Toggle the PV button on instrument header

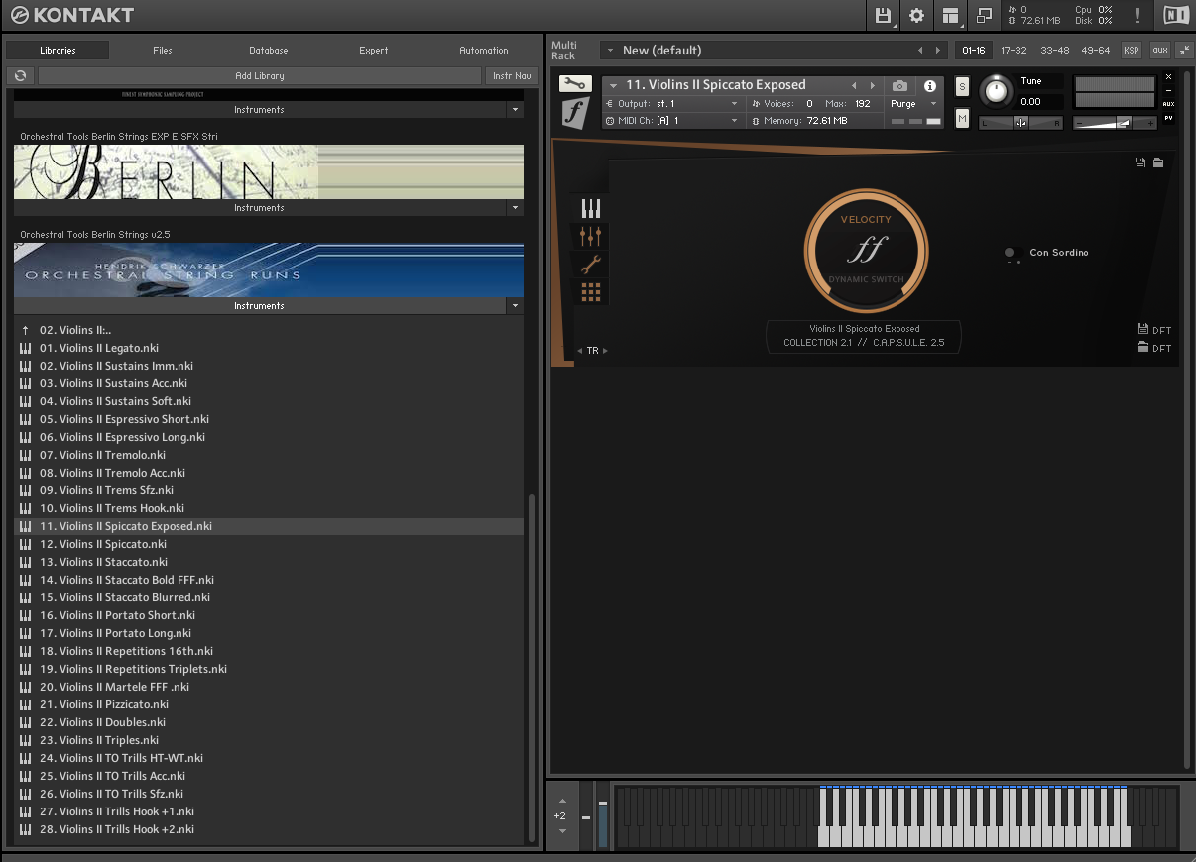point(1168,118)
